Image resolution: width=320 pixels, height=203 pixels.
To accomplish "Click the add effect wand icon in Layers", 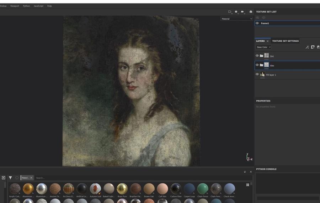I will (x=307, y=47).
